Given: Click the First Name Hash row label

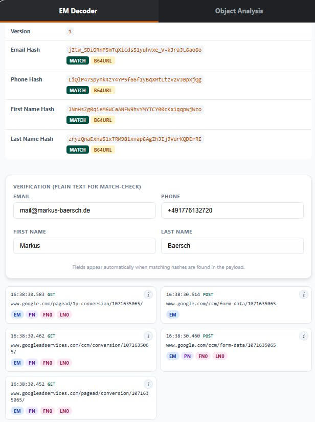Looking at the screenshot, I should click(x=33, y=109).
